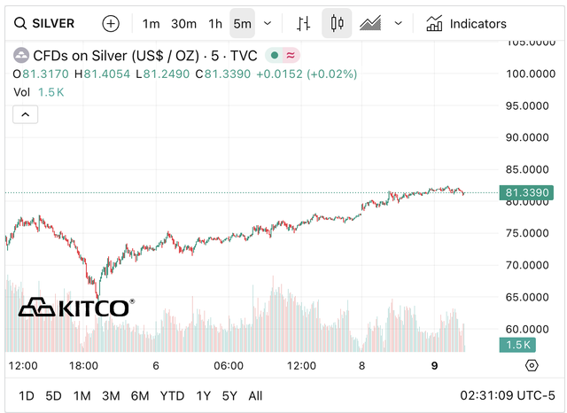Switch to the 30m interval
The image size is (567, 413).
(x=183, y=24)
